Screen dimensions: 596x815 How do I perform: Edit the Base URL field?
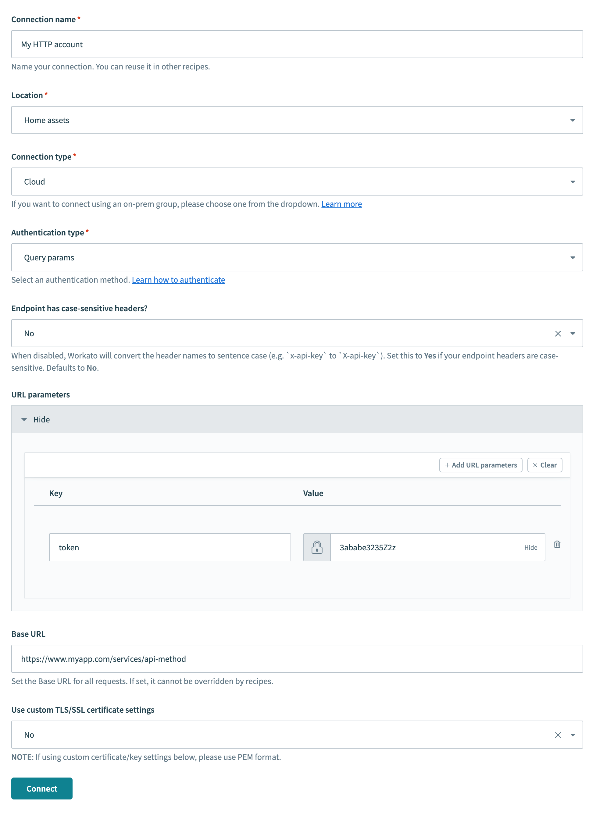(297, 658)
